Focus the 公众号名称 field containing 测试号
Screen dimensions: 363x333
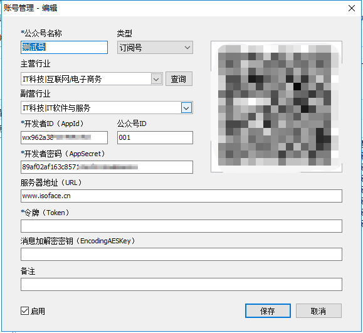(x=64, y=48)
